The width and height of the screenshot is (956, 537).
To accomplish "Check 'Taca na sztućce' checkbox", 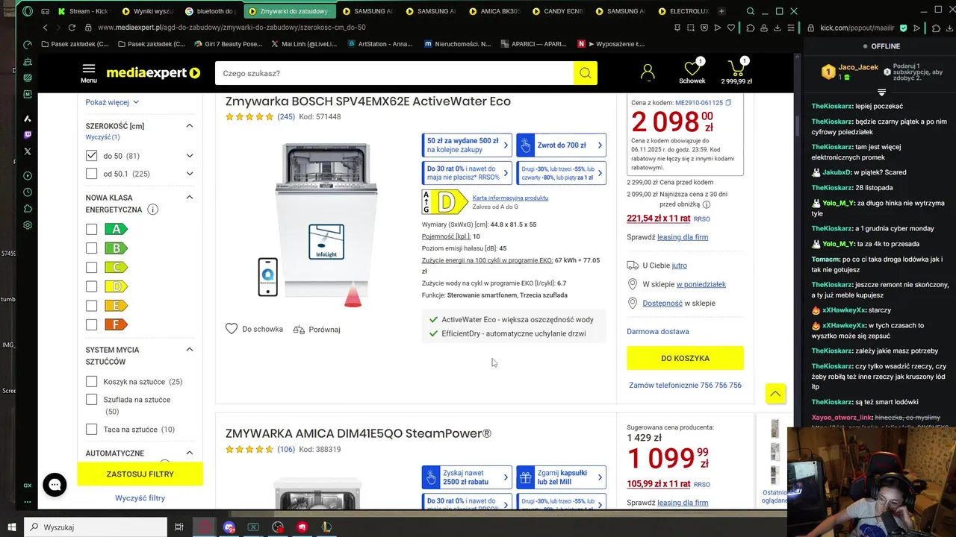I will click(91, 429).
